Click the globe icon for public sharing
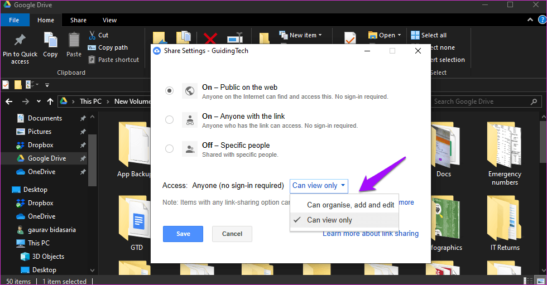 coord(190,91)
